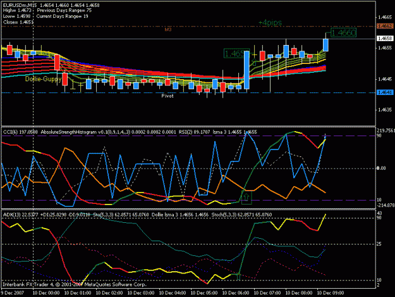395x297 pixels.
Task: Click the CCI(6) 197.0588 indicator label
Action: point(20,132)
